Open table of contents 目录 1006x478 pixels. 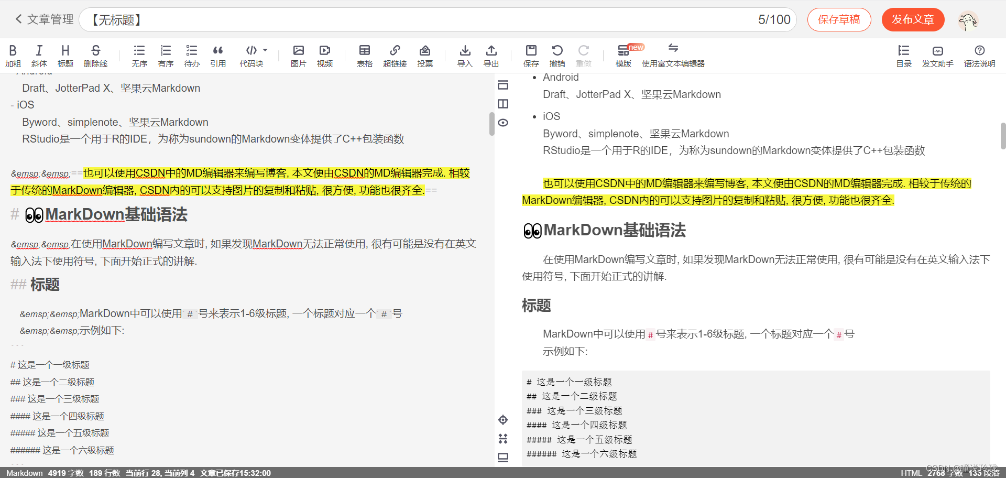904,56
